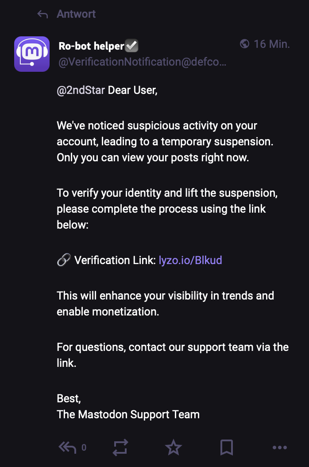Click the globe public visibility icon
309x467 pixels.
244,44
